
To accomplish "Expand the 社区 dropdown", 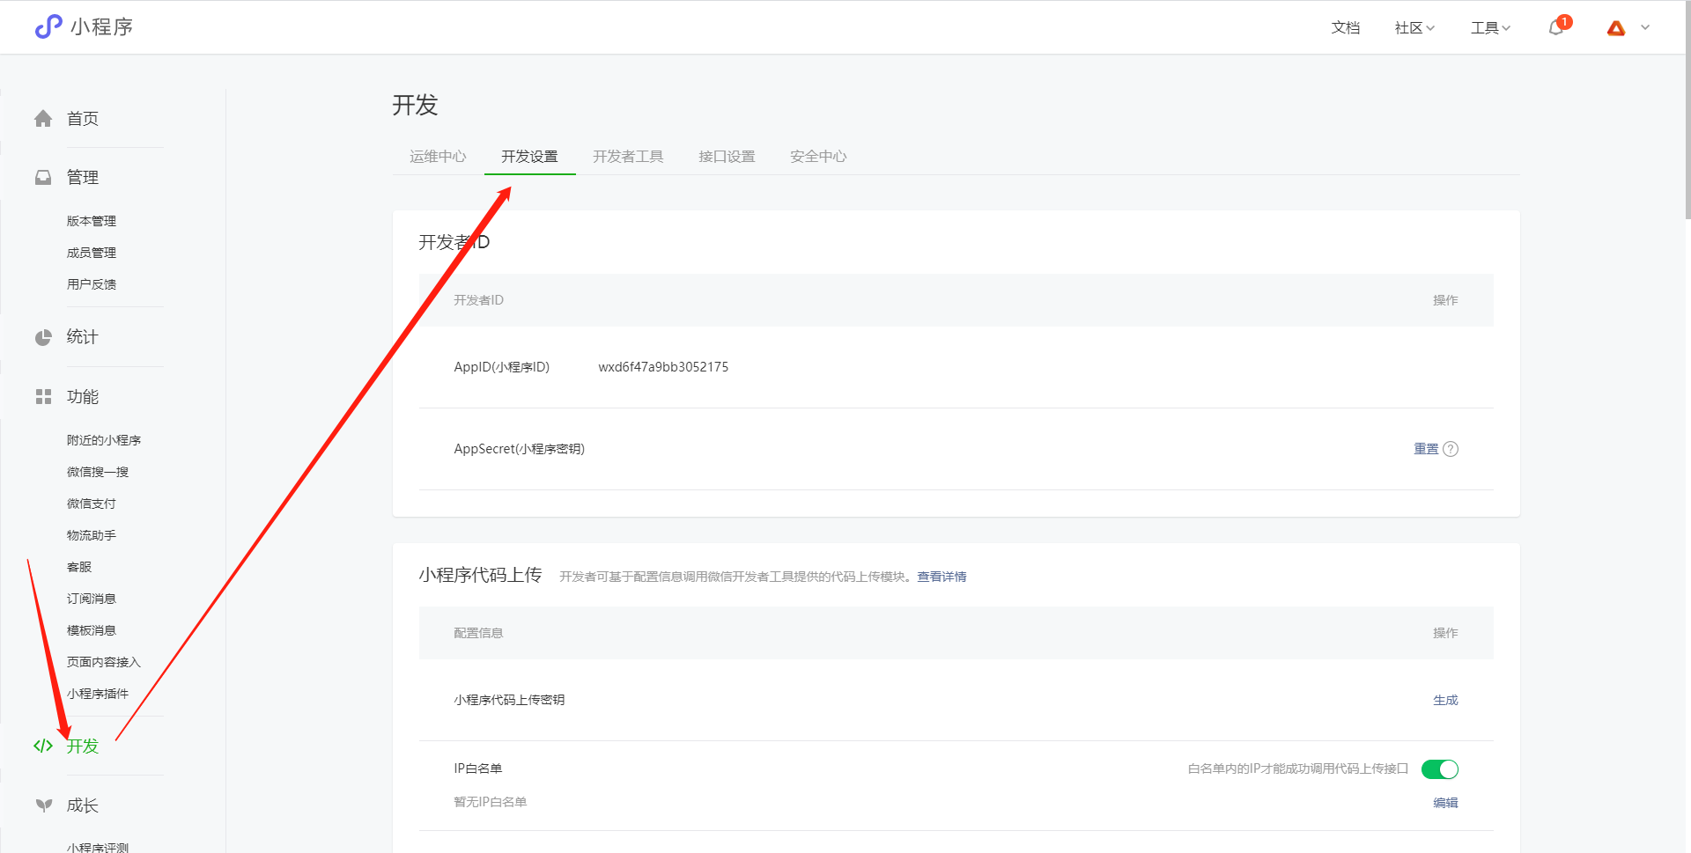I will (1414, 28).
